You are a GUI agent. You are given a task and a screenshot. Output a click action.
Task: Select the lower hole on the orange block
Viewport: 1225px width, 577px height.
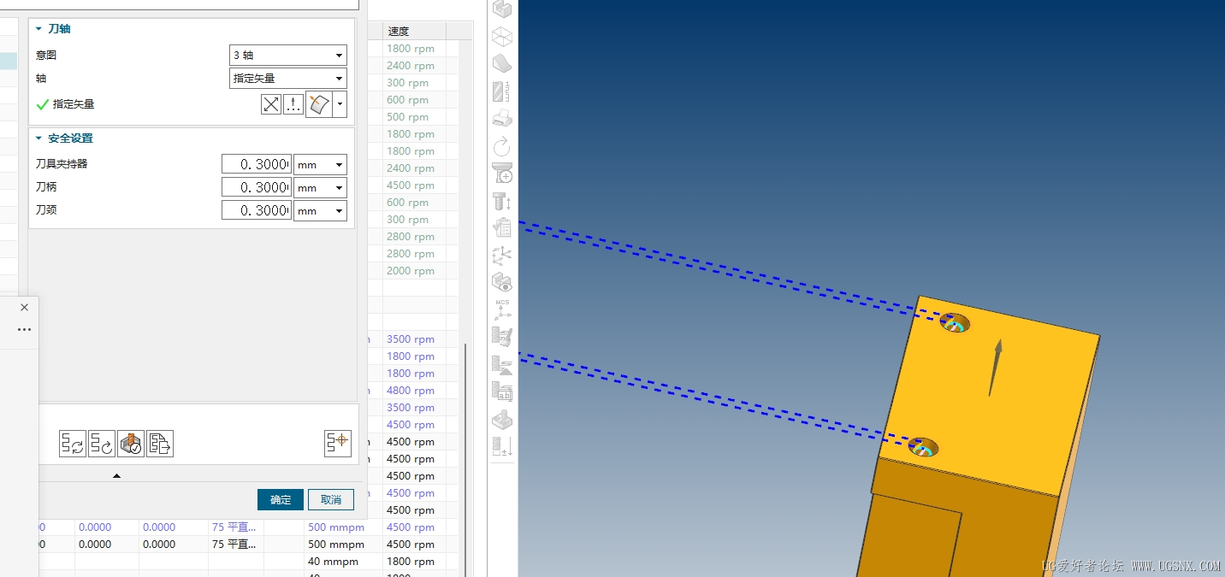coord(923,447)
